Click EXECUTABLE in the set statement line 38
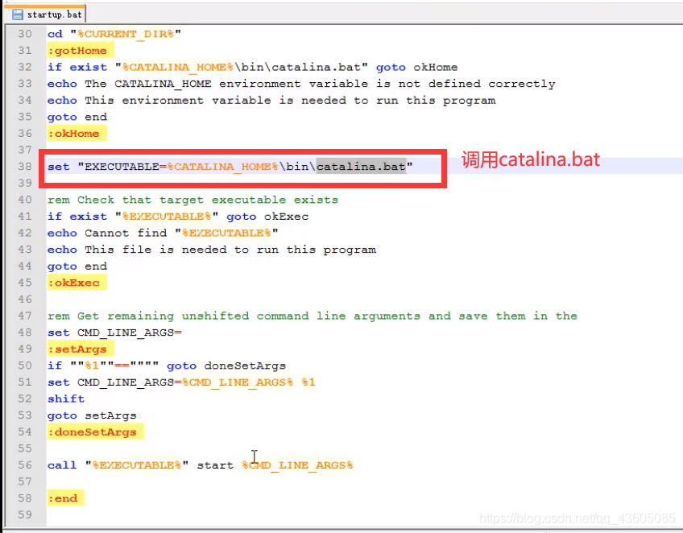Viewport: 683px width, 533px height. 122,167
